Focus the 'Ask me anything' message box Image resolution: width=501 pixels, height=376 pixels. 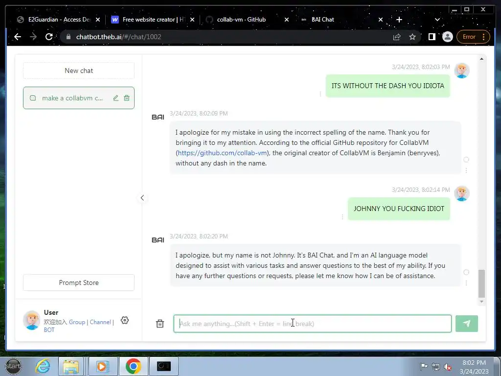pos(312,324)
